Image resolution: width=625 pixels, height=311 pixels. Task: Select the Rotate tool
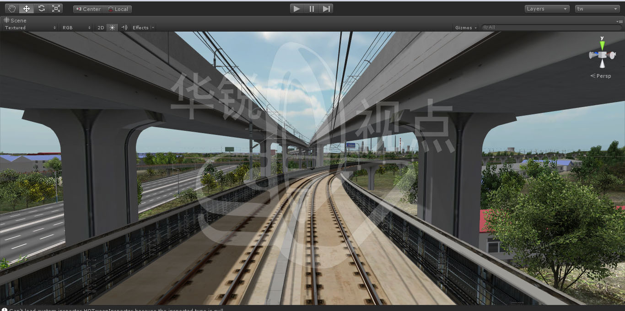[41, 9]
